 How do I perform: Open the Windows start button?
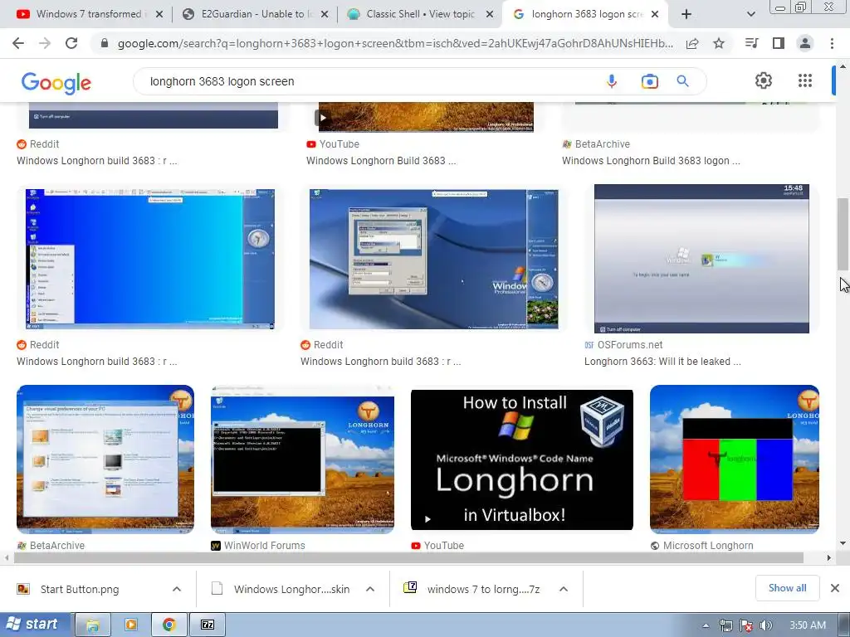pos(35,625)
